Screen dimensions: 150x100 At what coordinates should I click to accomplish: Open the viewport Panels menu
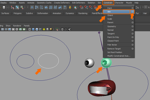(26, 26)
